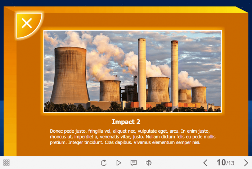Image resolution: width=252 pixels, height=169 pixels.
Task: Click the red-tipped chimney in photo
Action: click(x=175, y=72)
